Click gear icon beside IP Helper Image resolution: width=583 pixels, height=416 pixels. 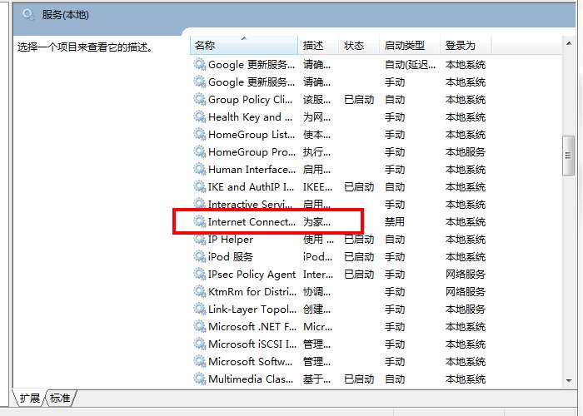coord(200,240)
